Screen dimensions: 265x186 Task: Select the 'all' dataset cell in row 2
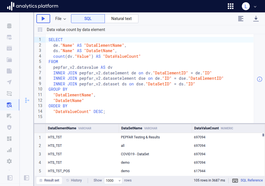(x=123, y=146)
